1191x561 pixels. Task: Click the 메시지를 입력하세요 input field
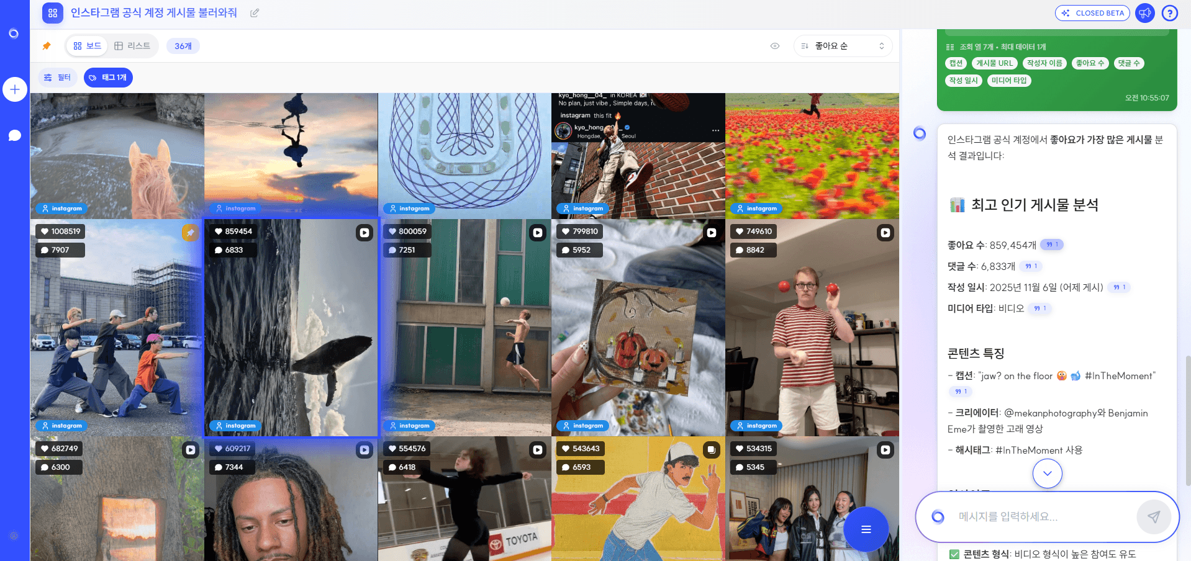(1043, 516)
